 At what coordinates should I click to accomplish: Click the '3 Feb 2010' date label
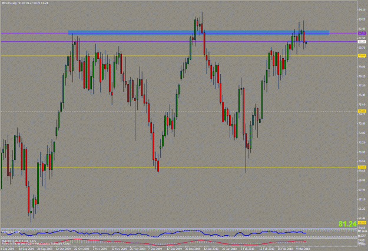[x=248, y=249]
